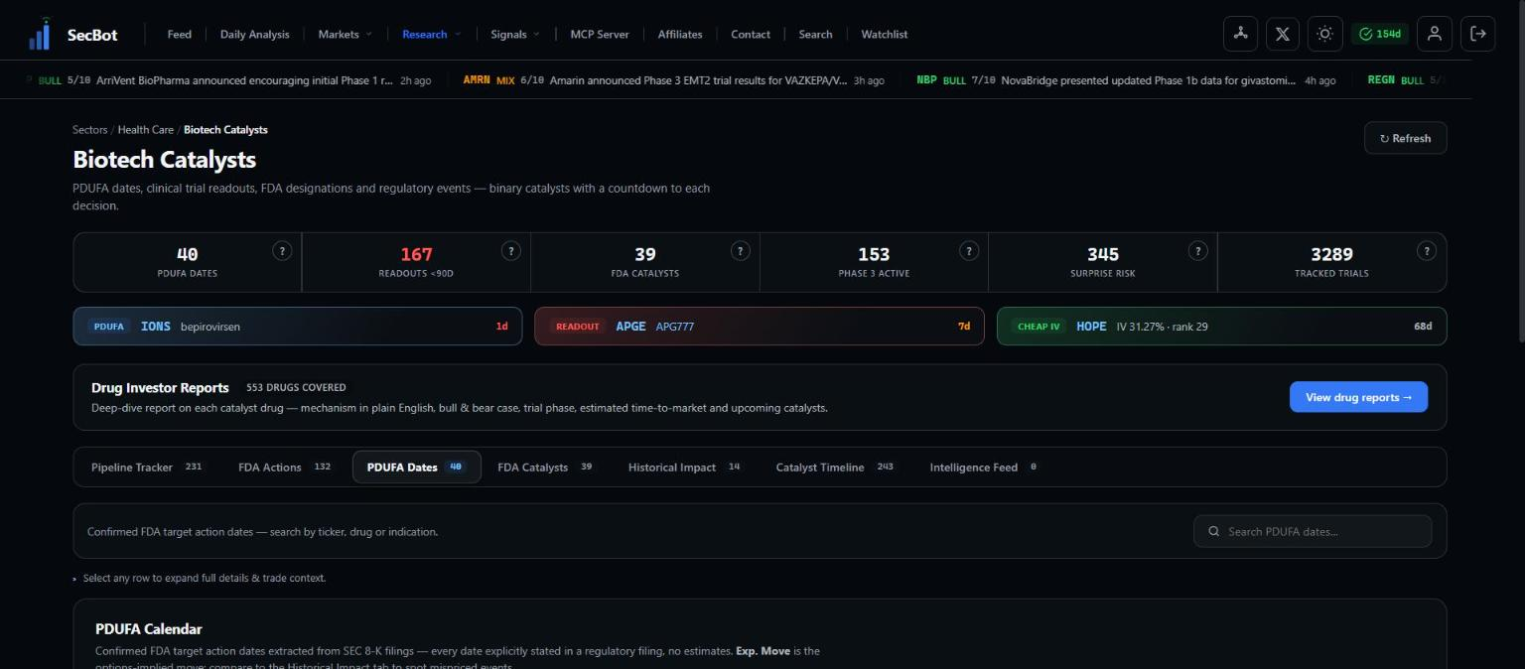The width and height of the screenshot is (1525, 669).
Task: Open the Watchlist nav item
Action: pos(885,34)
